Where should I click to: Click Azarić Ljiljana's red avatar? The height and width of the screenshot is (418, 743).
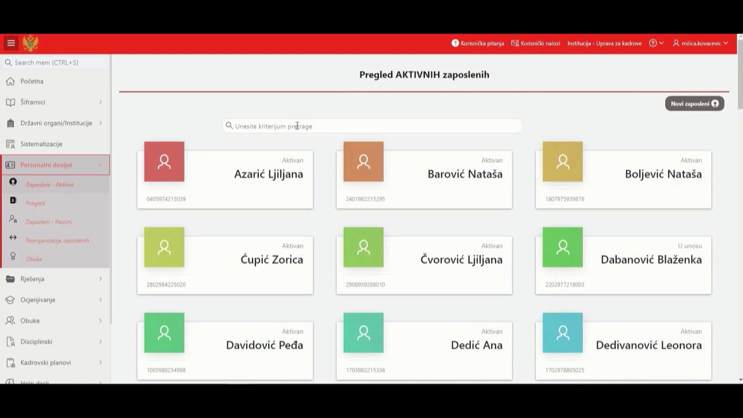point(164,162)
